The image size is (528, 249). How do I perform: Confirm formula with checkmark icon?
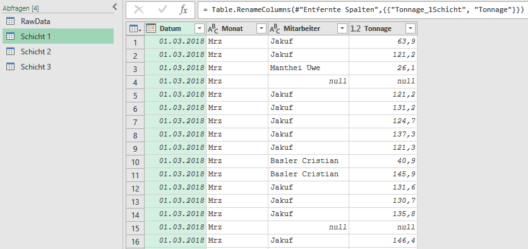[163, 9]
